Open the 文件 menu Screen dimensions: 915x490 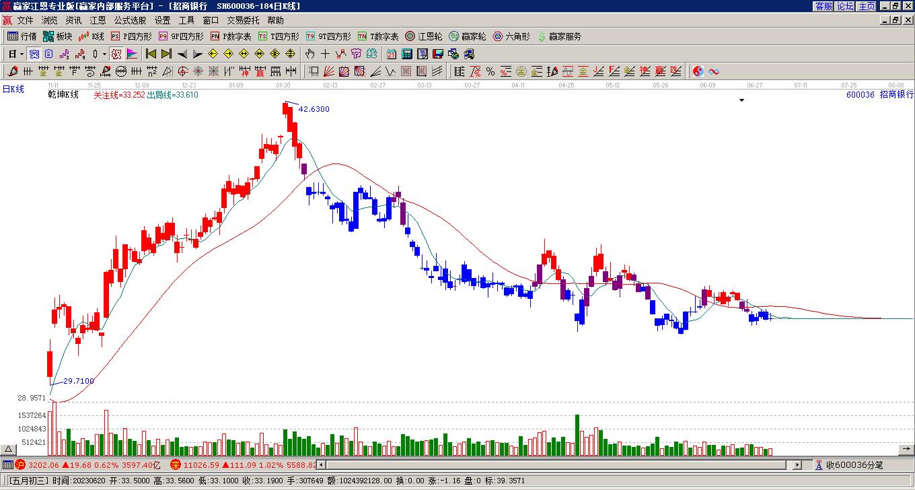point(25,20)
